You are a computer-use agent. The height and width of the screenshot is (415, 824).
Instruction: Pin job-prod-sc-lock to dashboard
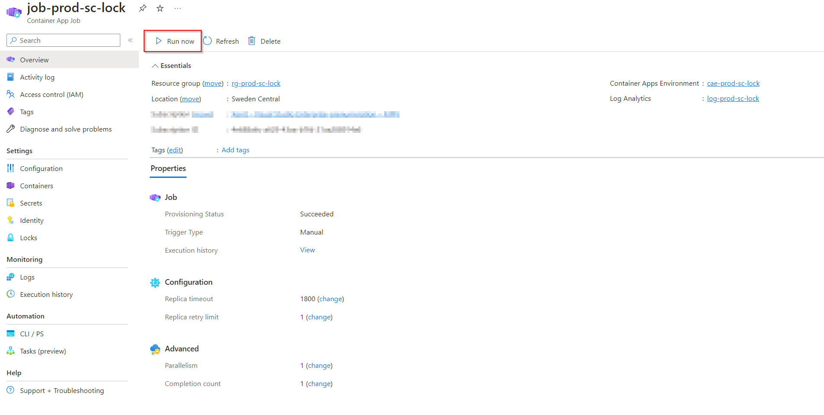pyautogui.click(x=142, y=8)
